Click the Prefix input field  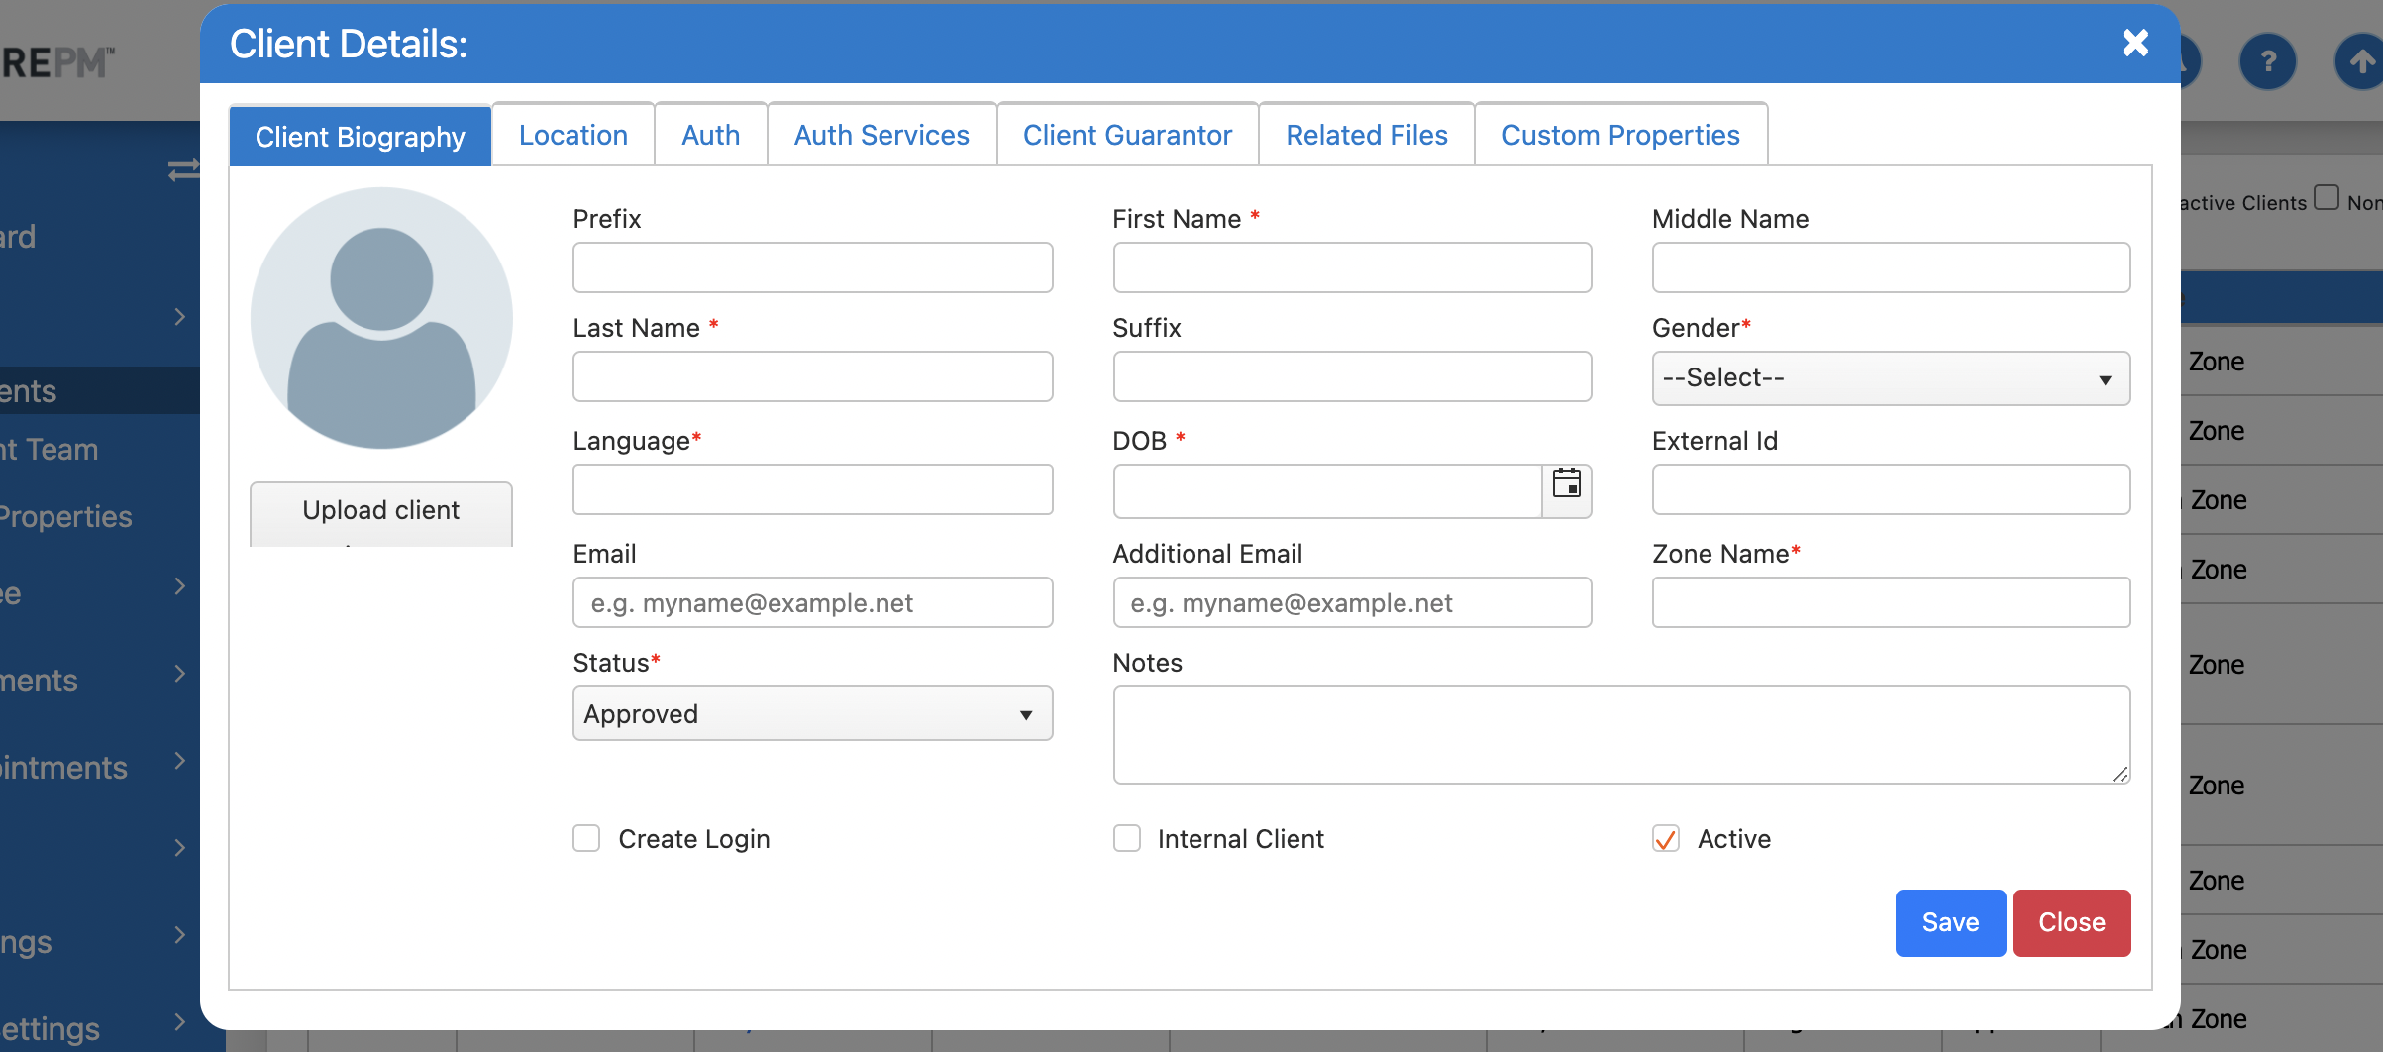[812, 267]
